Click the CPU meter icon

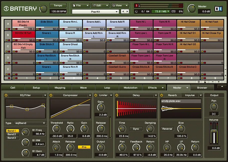(173, 11)
